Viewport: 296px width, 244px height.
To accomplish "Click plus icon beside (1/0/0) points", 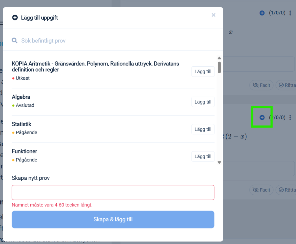I will (262, 13).
